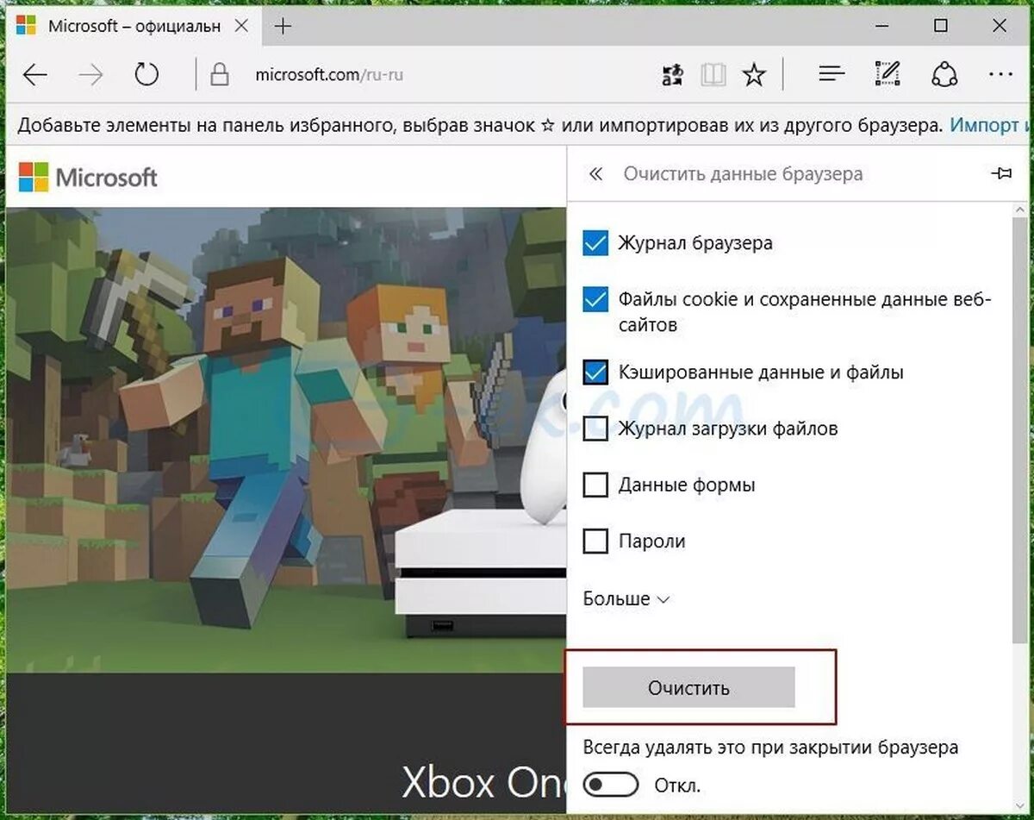This screenshot has width=1034, height=820.
Task: Reload the page with refresh icon
Action: [x=146, y=75]
